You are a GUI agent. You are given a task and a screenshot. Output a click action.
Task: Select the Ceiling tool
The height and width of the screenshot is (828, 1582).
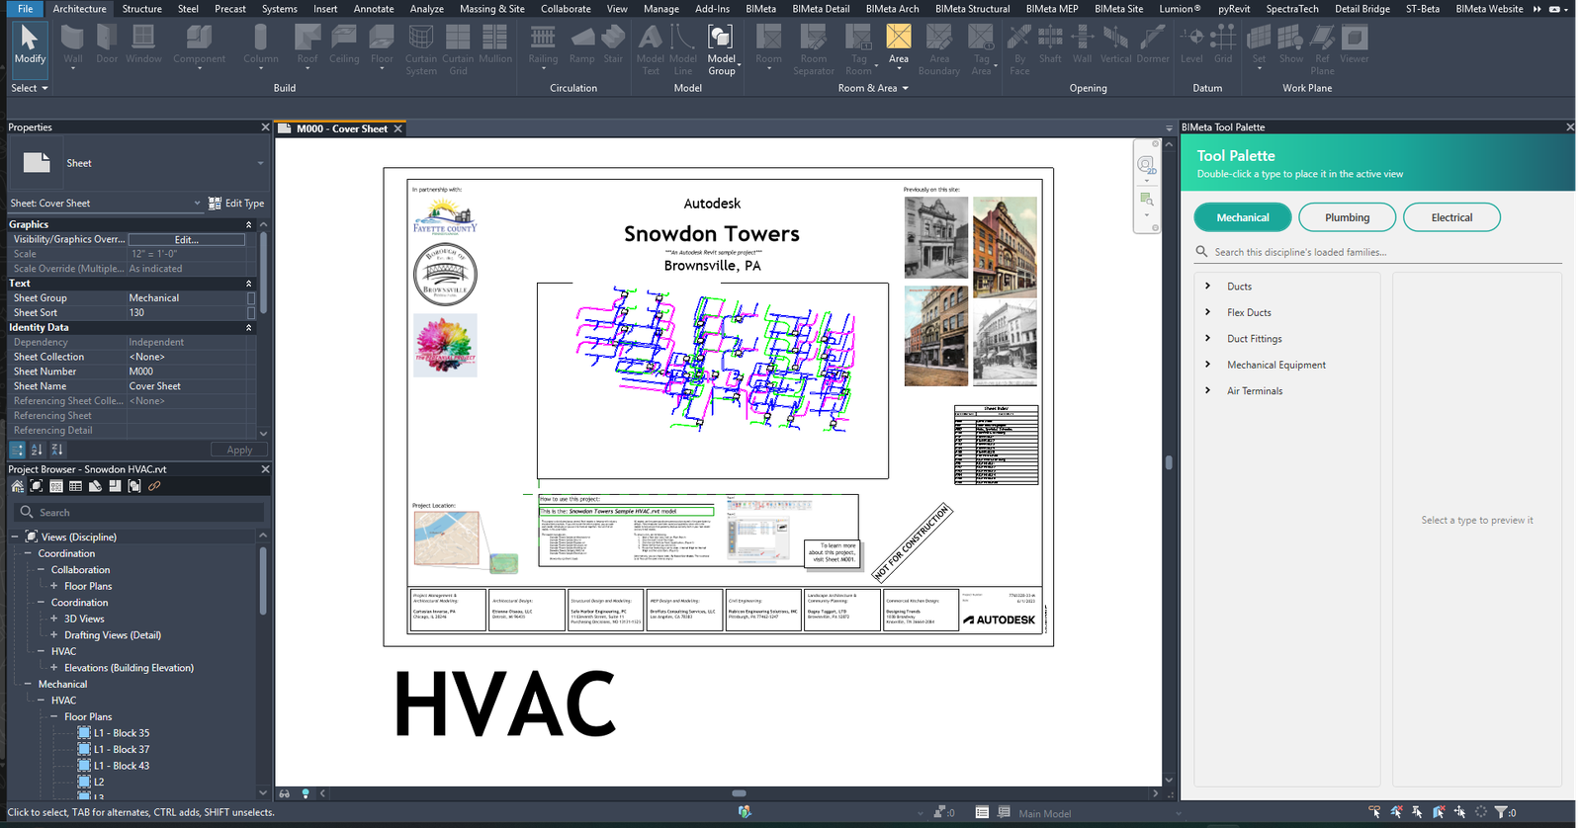tap(344, 45)
